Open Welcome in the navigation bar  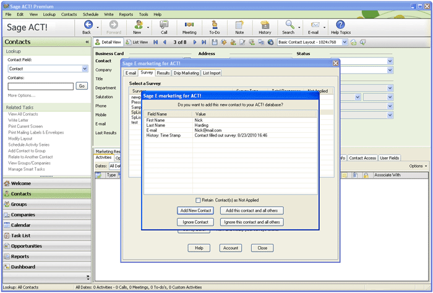pos(47,184)
